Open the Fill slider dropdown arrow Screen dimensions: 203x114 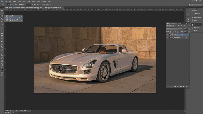(189, 32)
